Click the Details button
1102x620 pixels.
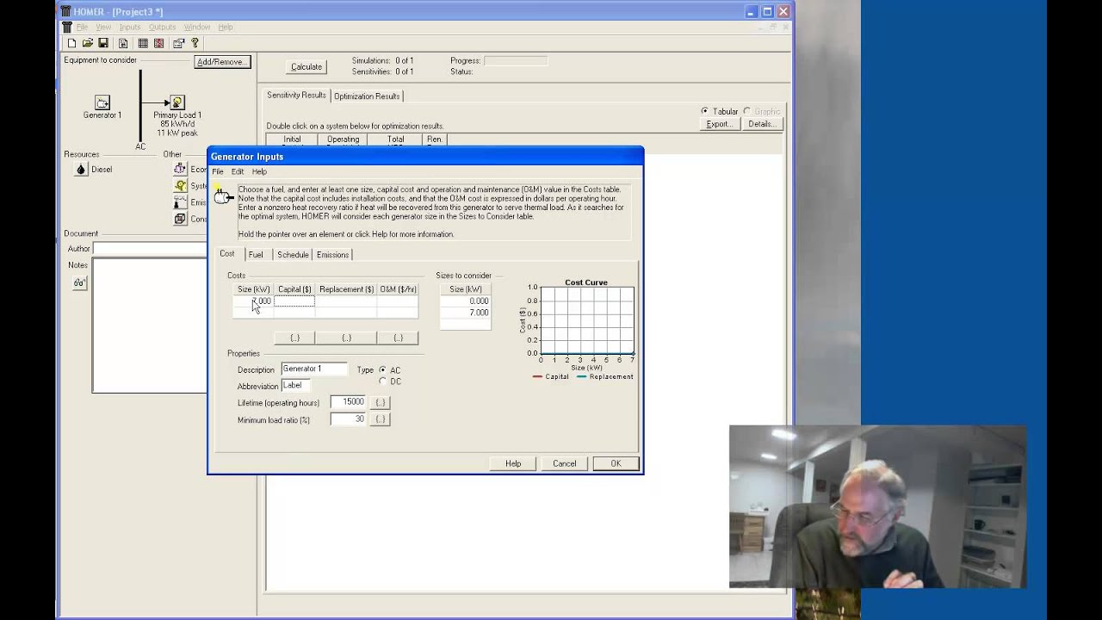762,124
